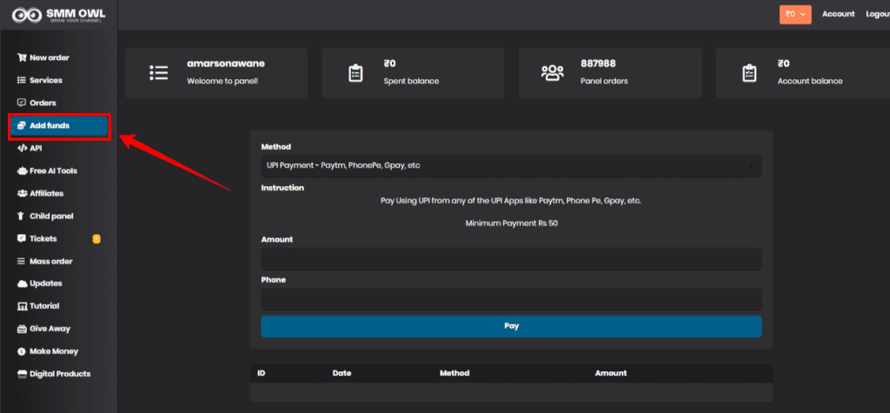Click the New order cart icon
This screenshot has width=890, height=413.
22,57
